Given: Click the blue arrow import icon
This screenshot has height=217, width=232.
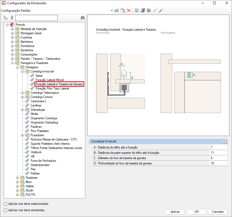Looking at the screenshot, I should pyautogui.click(x=161, y=10).
